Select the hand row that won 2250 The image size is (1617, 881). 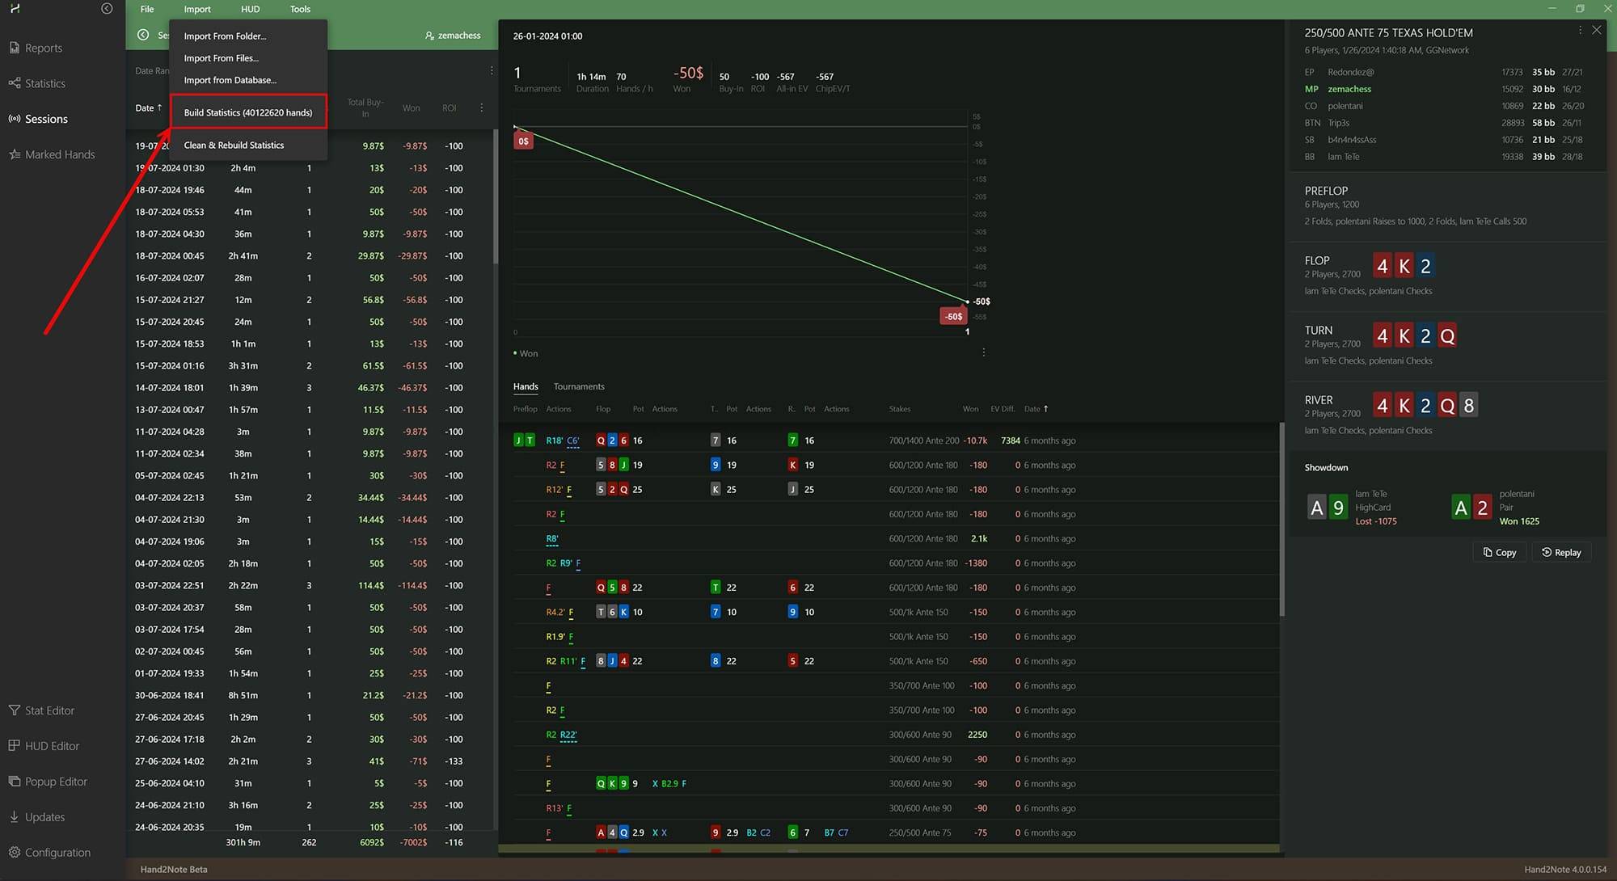tap(896, 735)
